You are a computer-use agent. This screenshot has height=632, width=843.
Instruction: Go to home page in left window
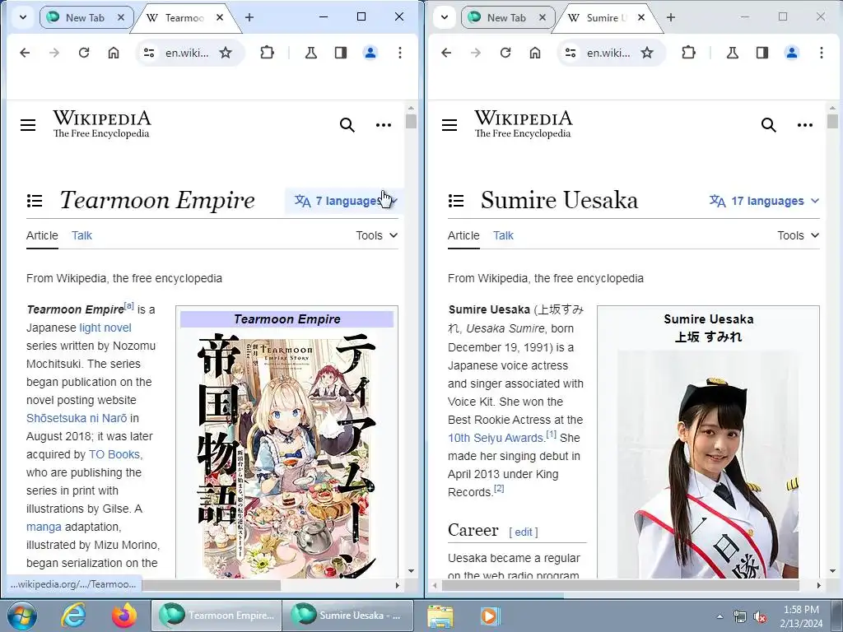click(x=114, y=53)
